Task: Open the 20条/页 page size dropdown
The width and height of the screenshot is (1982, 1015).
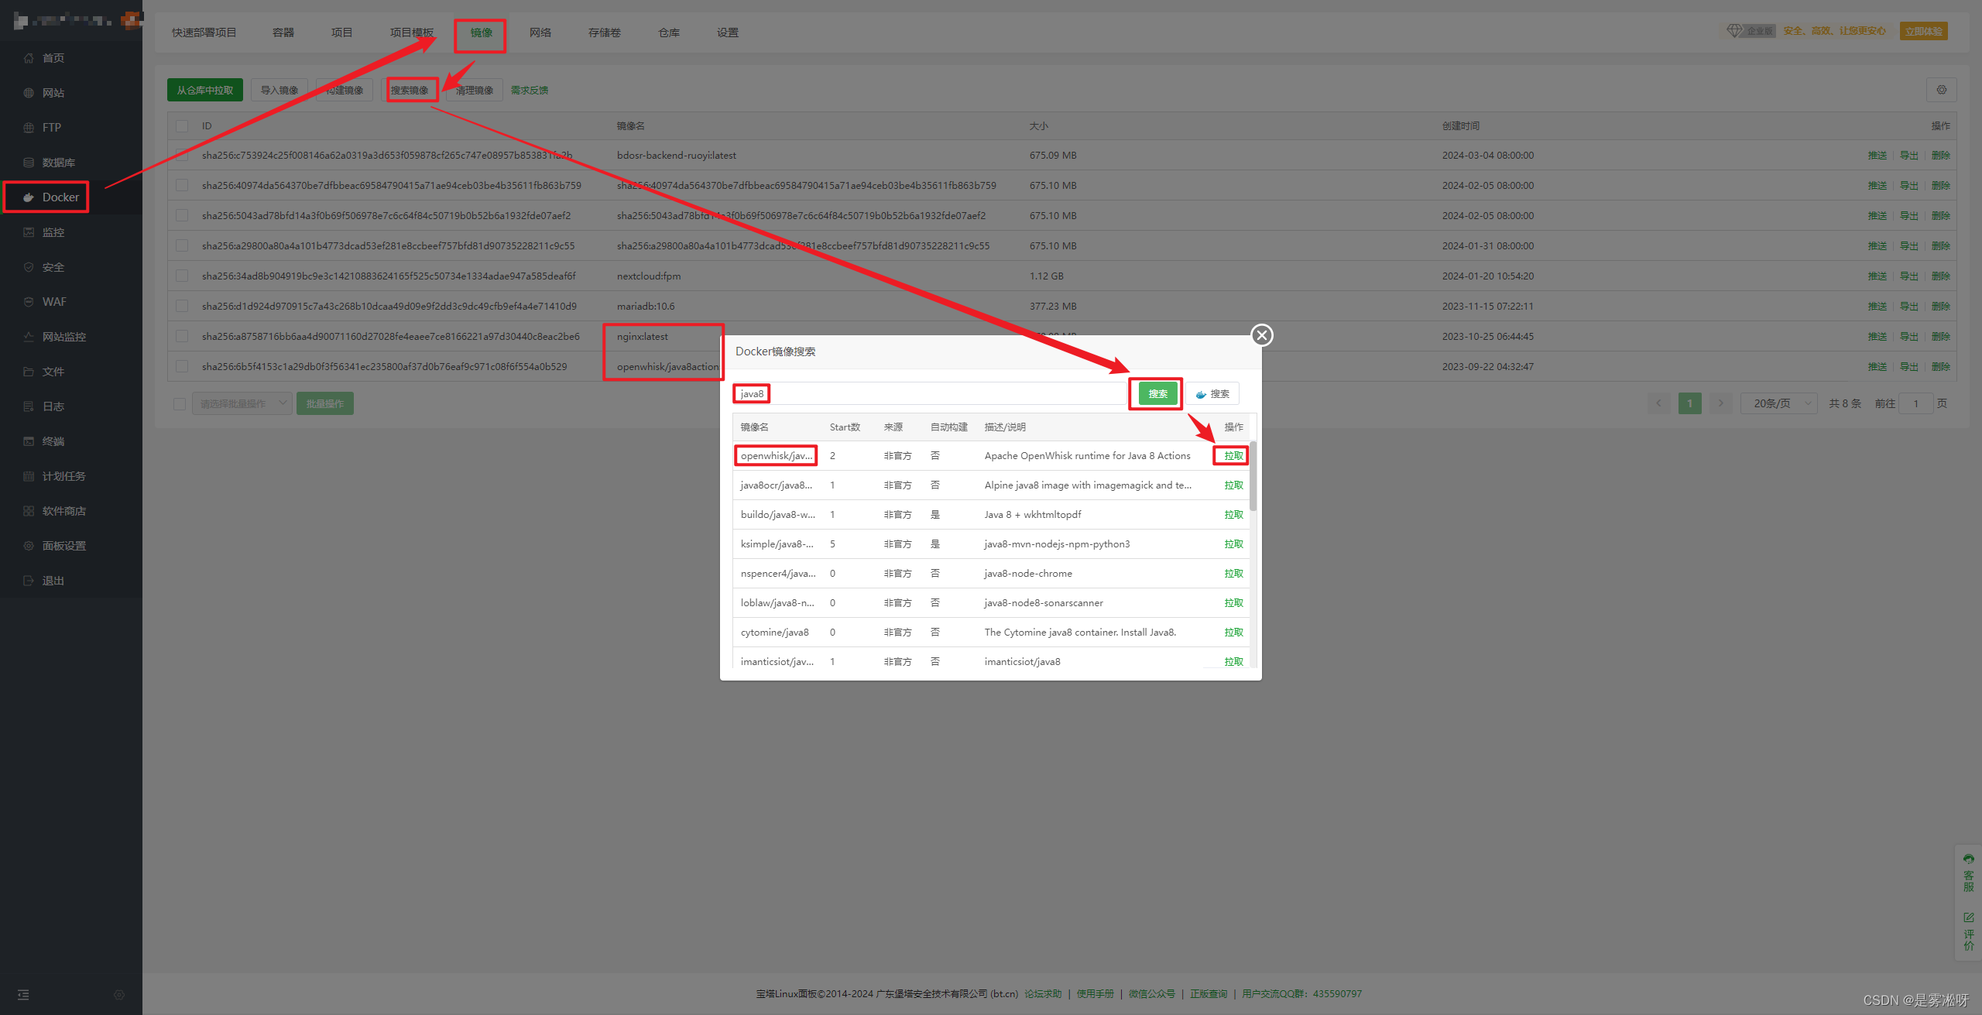Action: click(x=1778, y=403)
